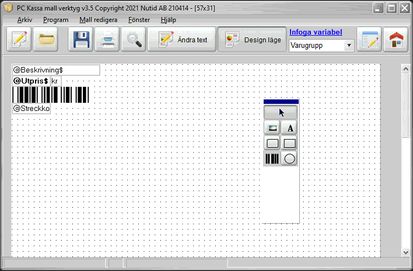
Task: Select the image tool in the toolbox
Action: click(272, 127)
